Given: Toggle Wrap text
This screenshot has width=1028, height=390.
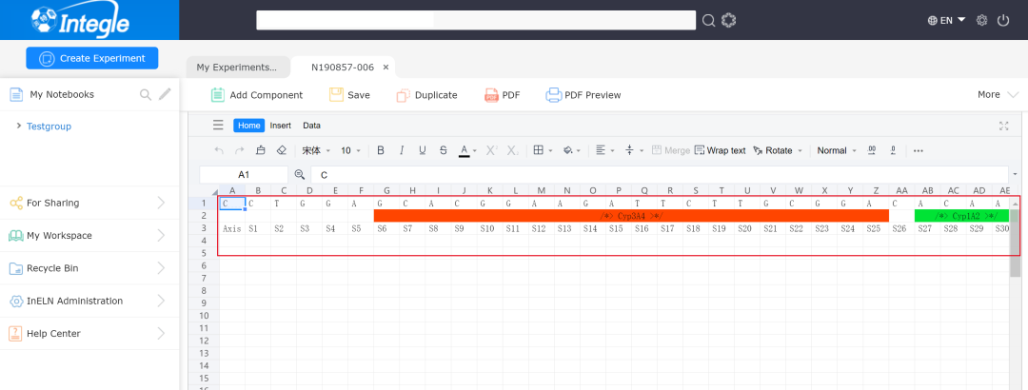Looking at the screenshot, I should [720, 150].
